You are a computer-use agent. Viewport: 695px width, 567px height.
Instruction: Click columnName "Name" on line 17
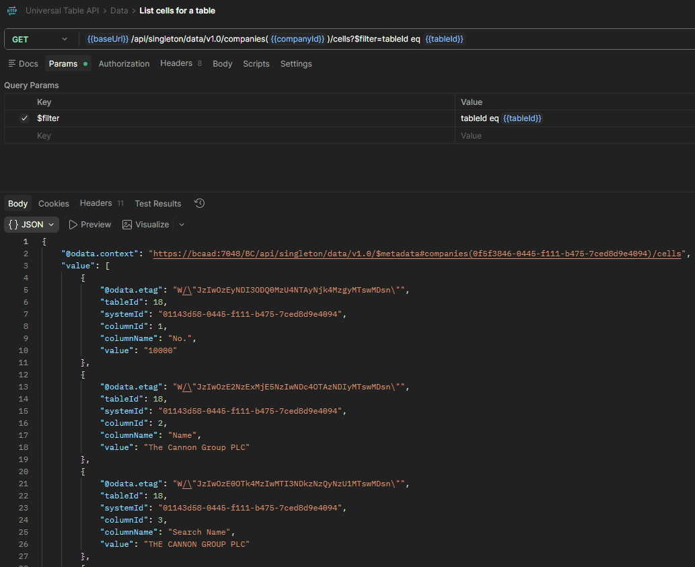[x=182, y=435]
